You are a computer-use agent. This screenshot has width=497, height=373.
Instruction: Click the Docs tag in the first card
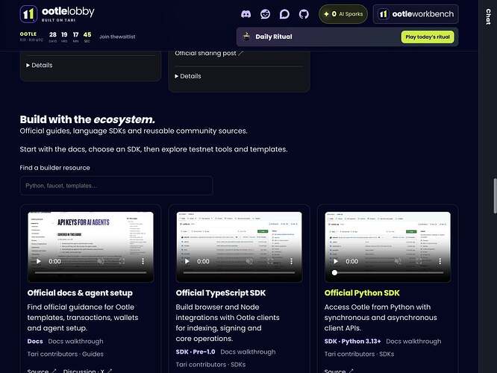click(x=35, y=342)
